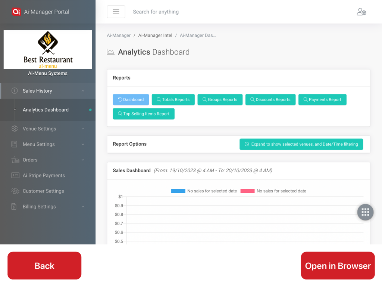Click Open in Browser
382x287 pixels.
(x=338, y=265)
